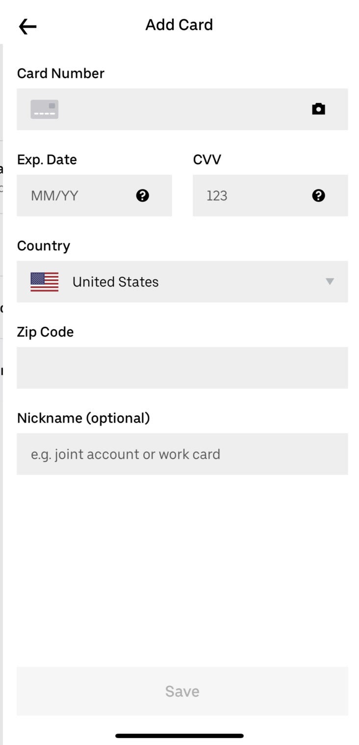Tap the home indicator bar at bottom

tap(179, 735)
